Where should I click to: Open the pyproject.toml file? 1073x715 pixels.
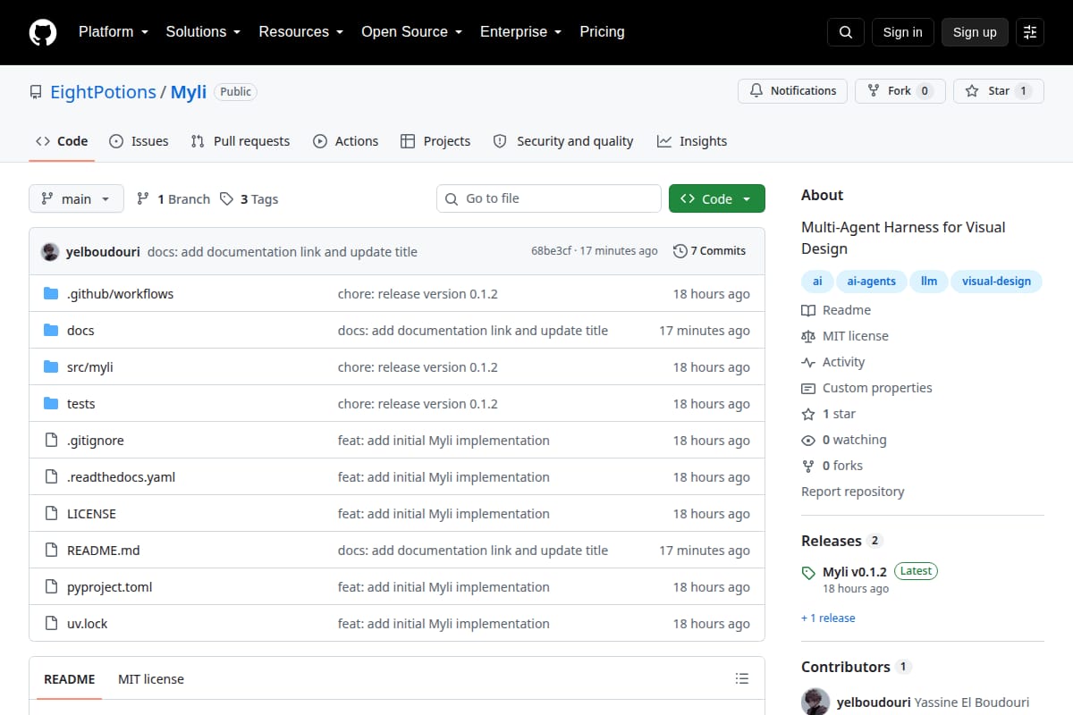tap(110, 587)
